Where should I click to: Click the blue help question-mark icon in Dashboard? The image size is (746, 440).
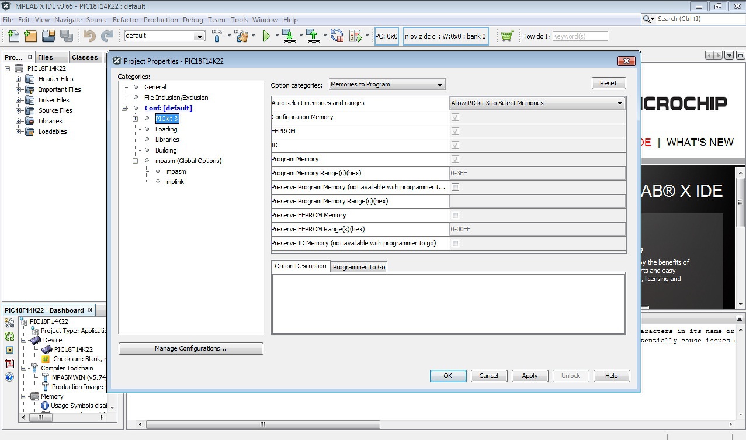click(9, 377)
